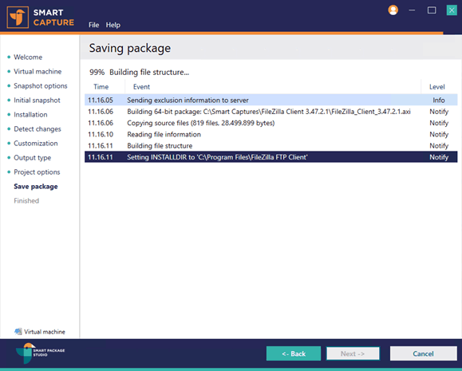The image size is (462, 371).
Task: Click the <- Back button
Action: (x=294, y=353)
